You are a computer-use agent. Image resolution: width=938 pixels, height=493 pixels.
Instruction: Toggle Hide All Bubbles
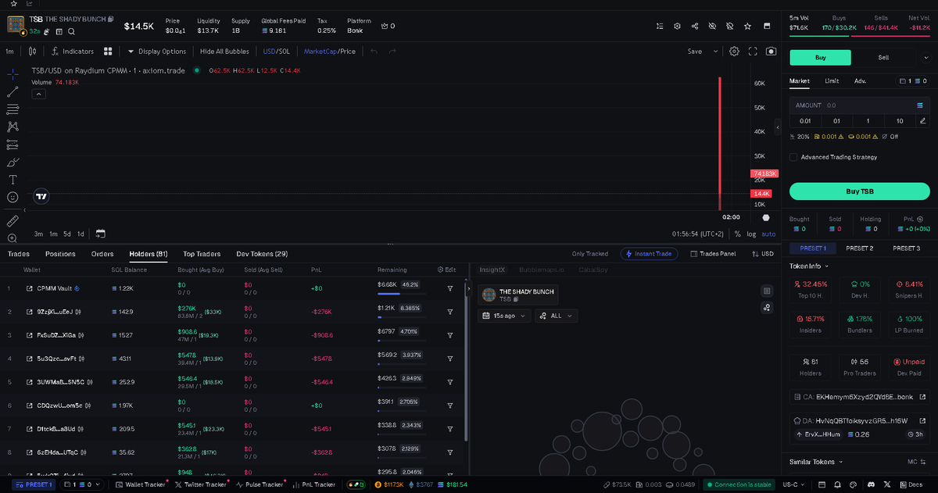[x=224, y=52]
